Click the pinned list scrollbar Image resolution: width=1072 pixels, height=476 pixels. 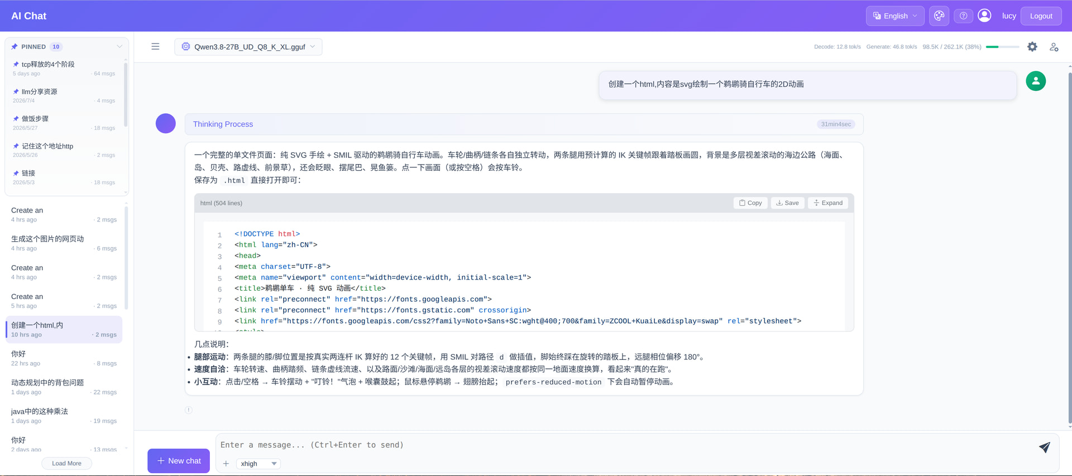click(x=126, y=94)
